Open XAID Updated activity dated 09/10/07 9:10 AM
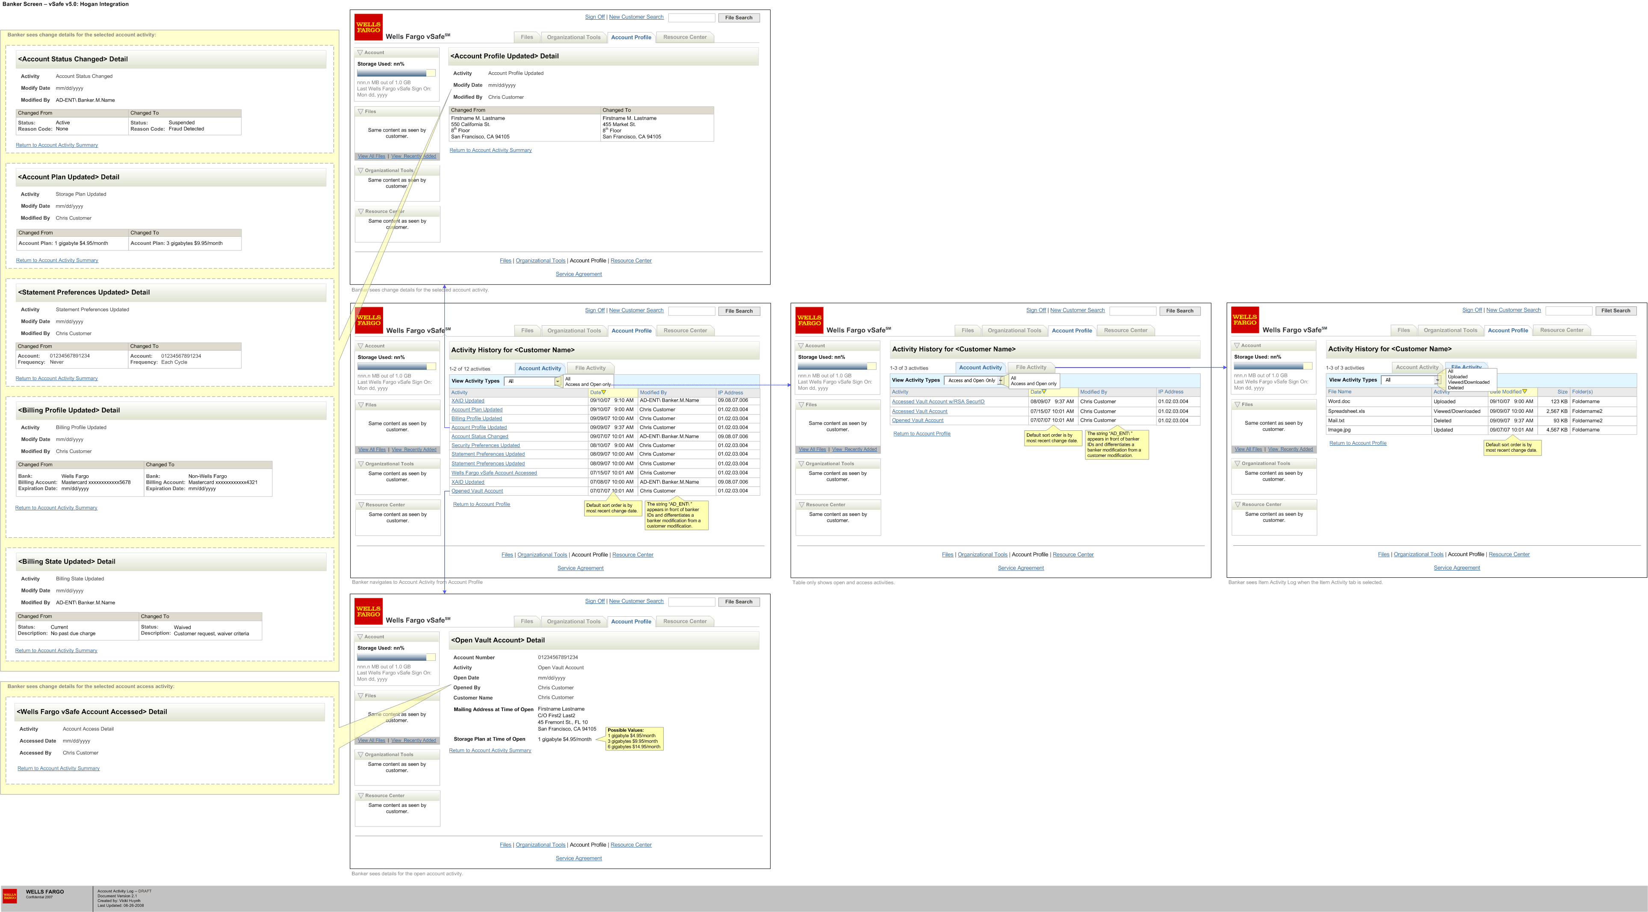1648x912 pixels. [468, 401]
